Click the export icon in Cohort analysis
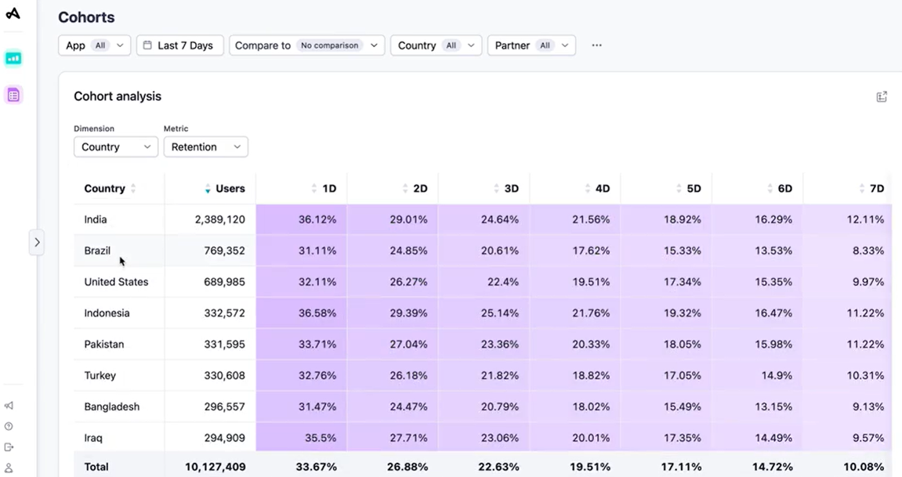Screen dimensions: 902x477 (x=882, y=97)
